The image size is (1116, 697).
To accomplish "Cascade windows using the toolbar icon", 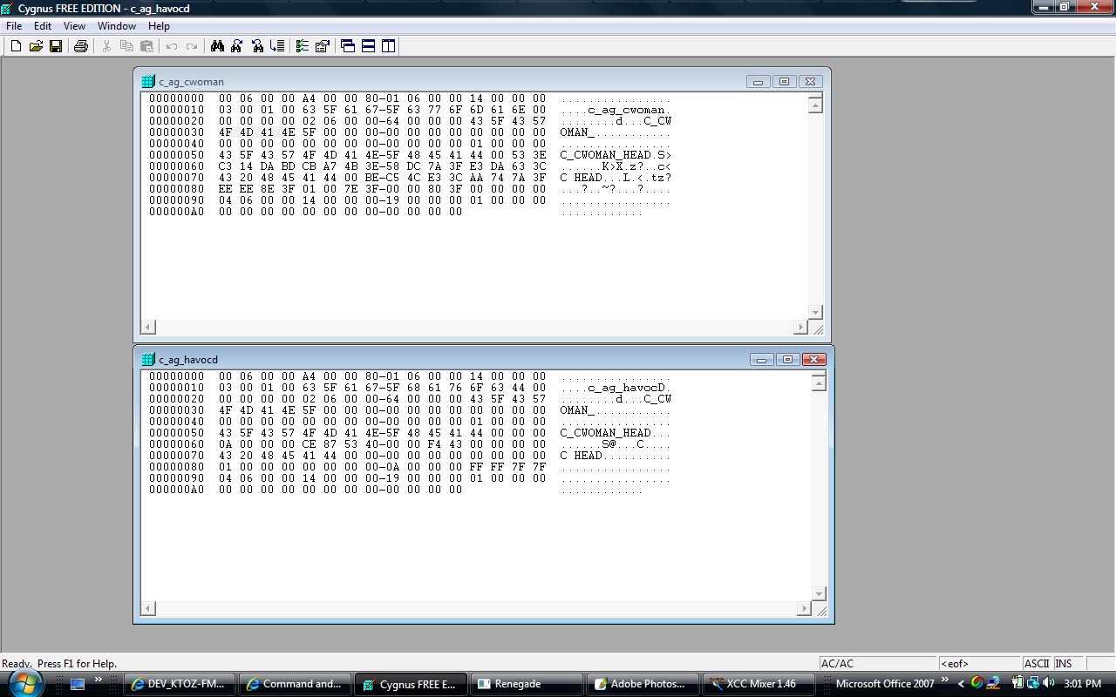I will tap(348, 46).
